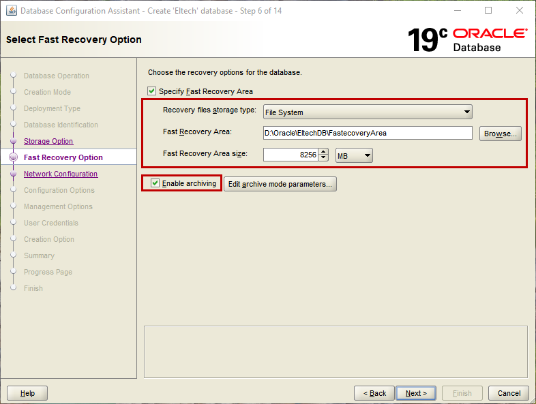Click the Cancel button
The height and width of the screenshot is (404, 536).
pos(509,393)
